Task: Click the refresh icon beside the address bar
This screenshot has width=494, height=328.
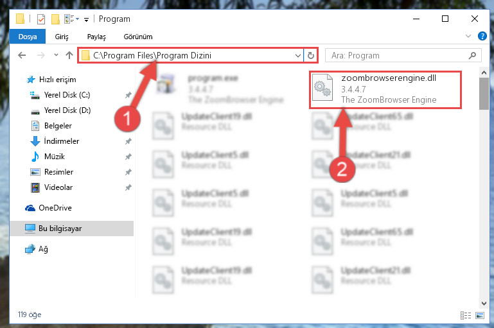Action: (311, 56)
